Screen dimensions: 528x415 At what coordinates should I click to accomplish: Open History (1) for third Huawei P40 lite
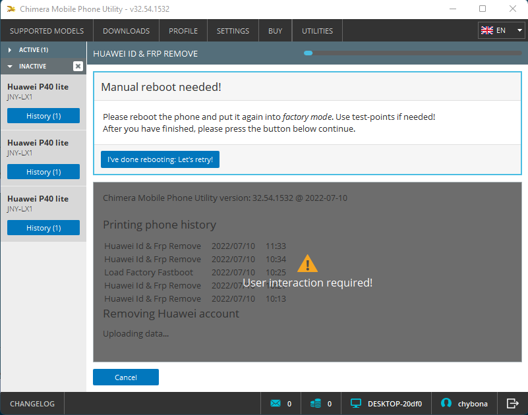click(x=44, y=228)
